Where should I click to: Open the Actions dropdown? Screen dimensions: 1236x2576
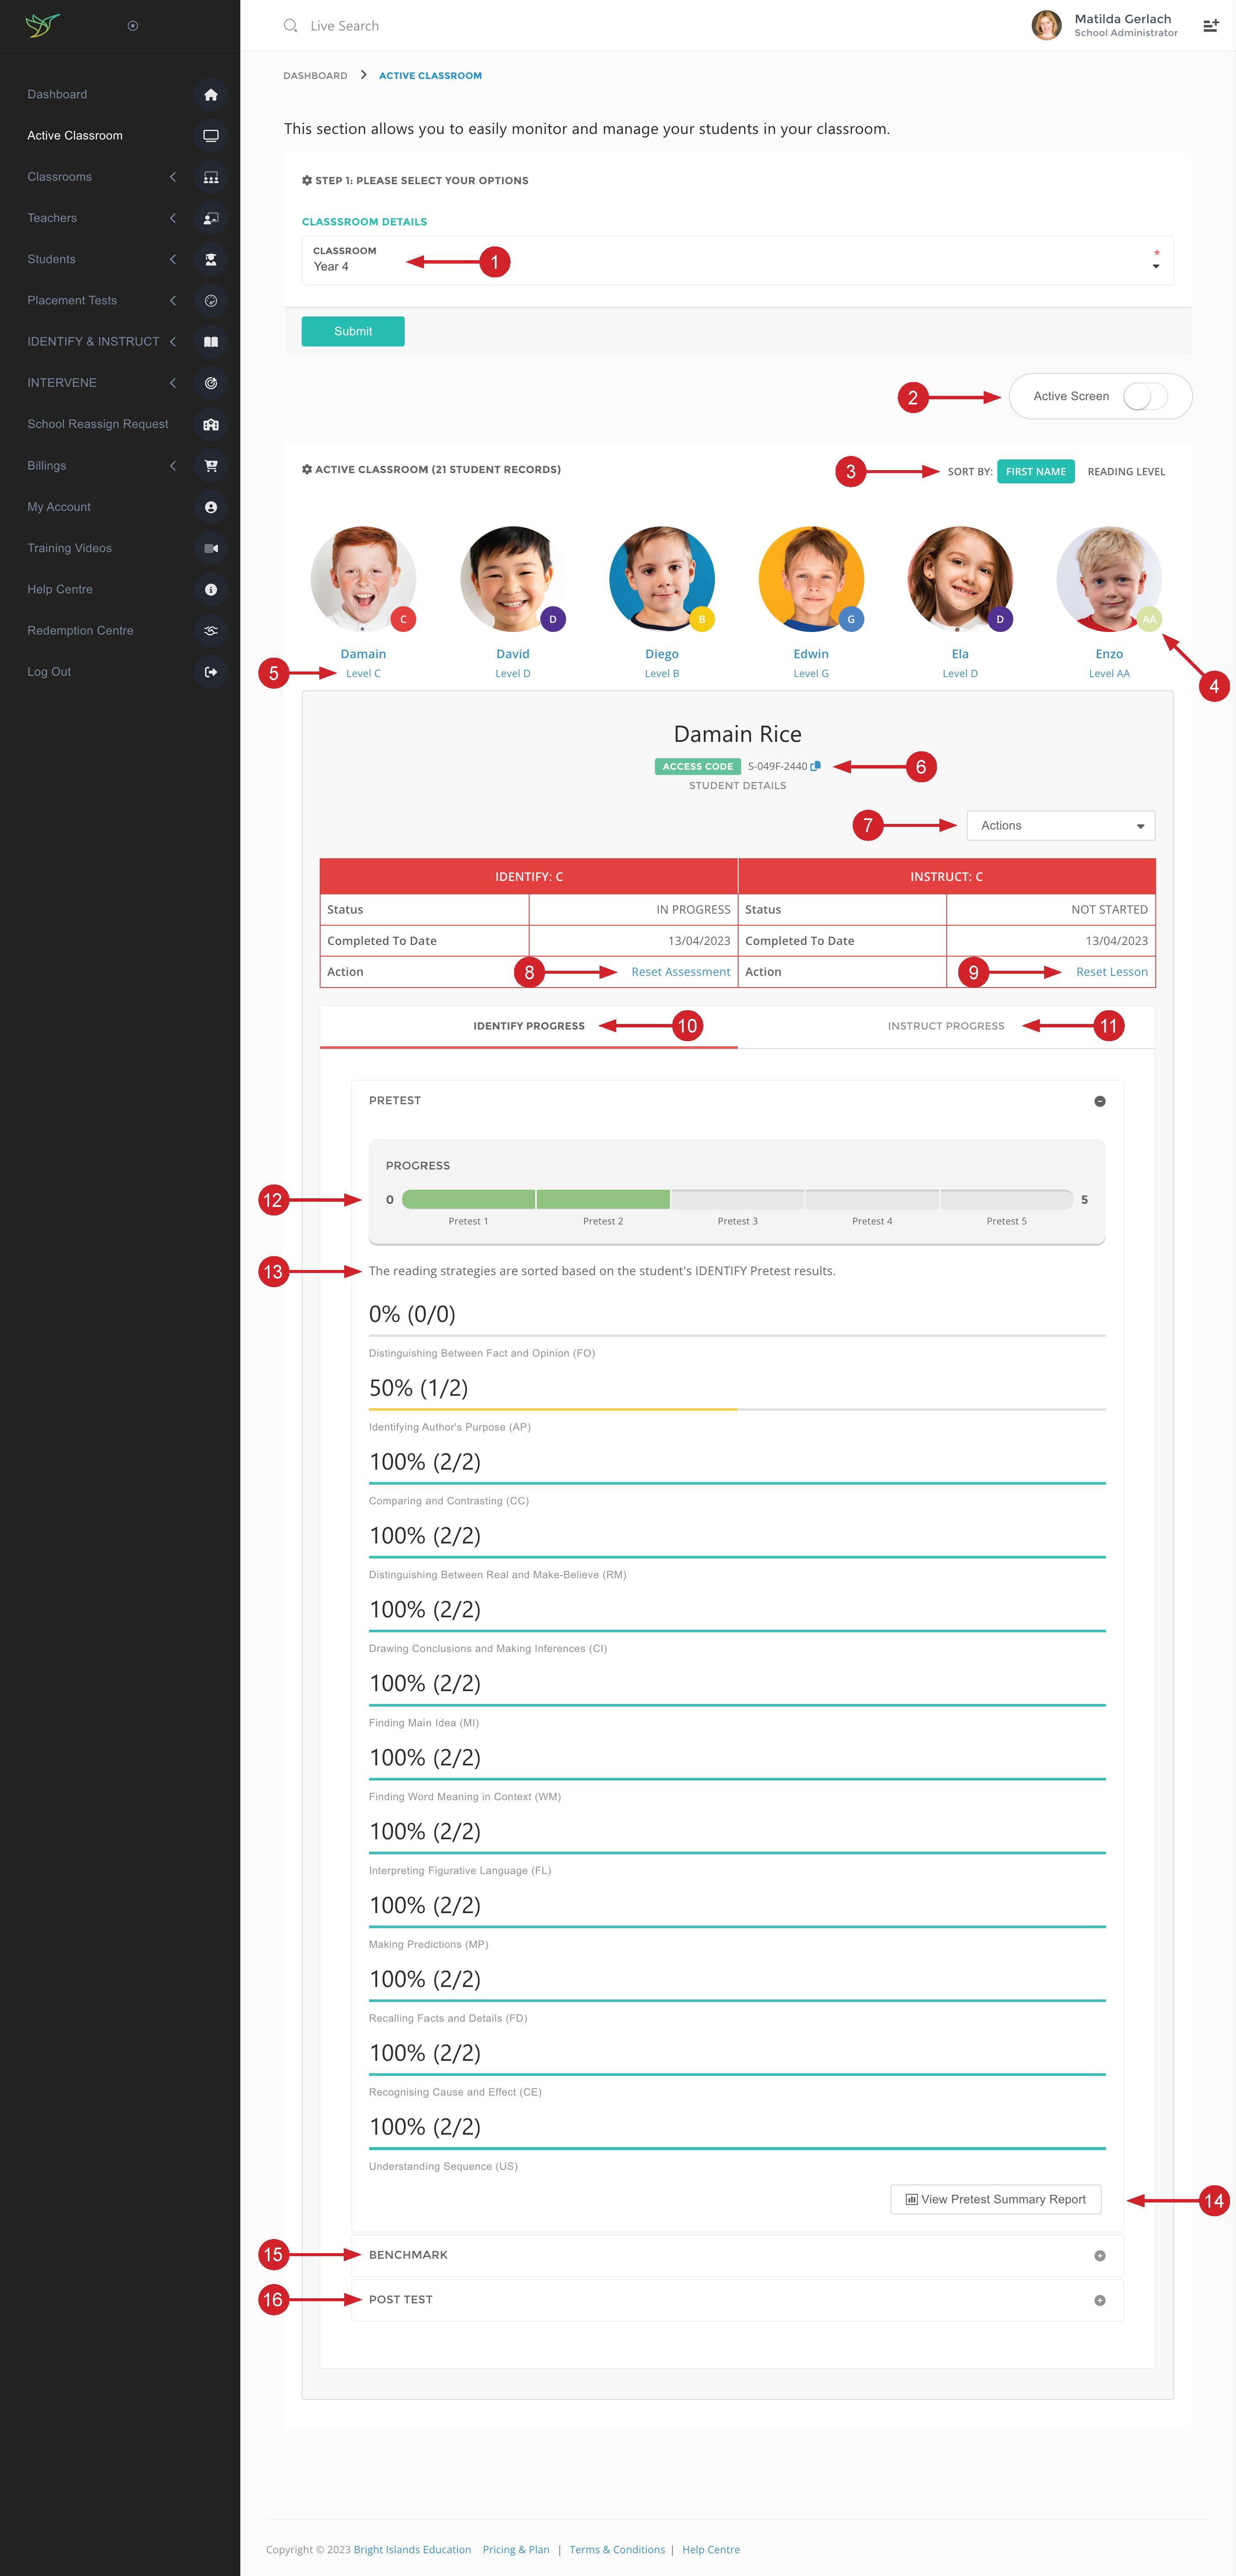tap(1060, 826)
